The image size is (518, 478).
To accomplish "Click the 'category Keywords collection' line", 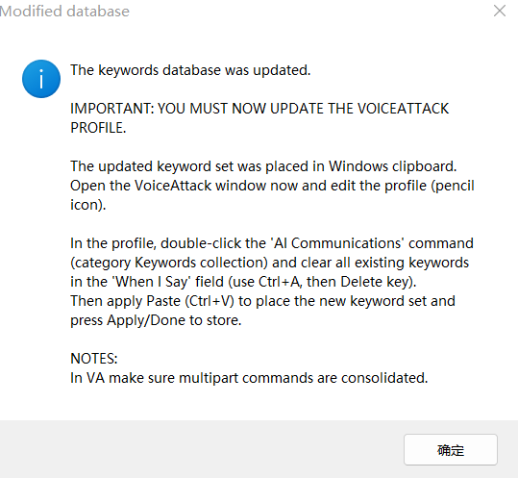I will click(269, 263).
